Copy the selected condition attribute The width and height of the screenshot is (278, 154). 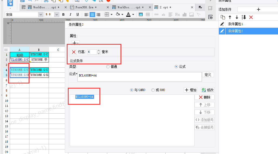(223, 17)
